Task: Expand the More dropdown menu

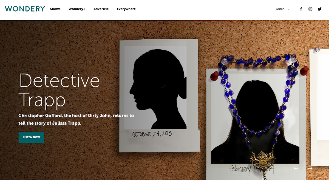Action: (283, 9)
